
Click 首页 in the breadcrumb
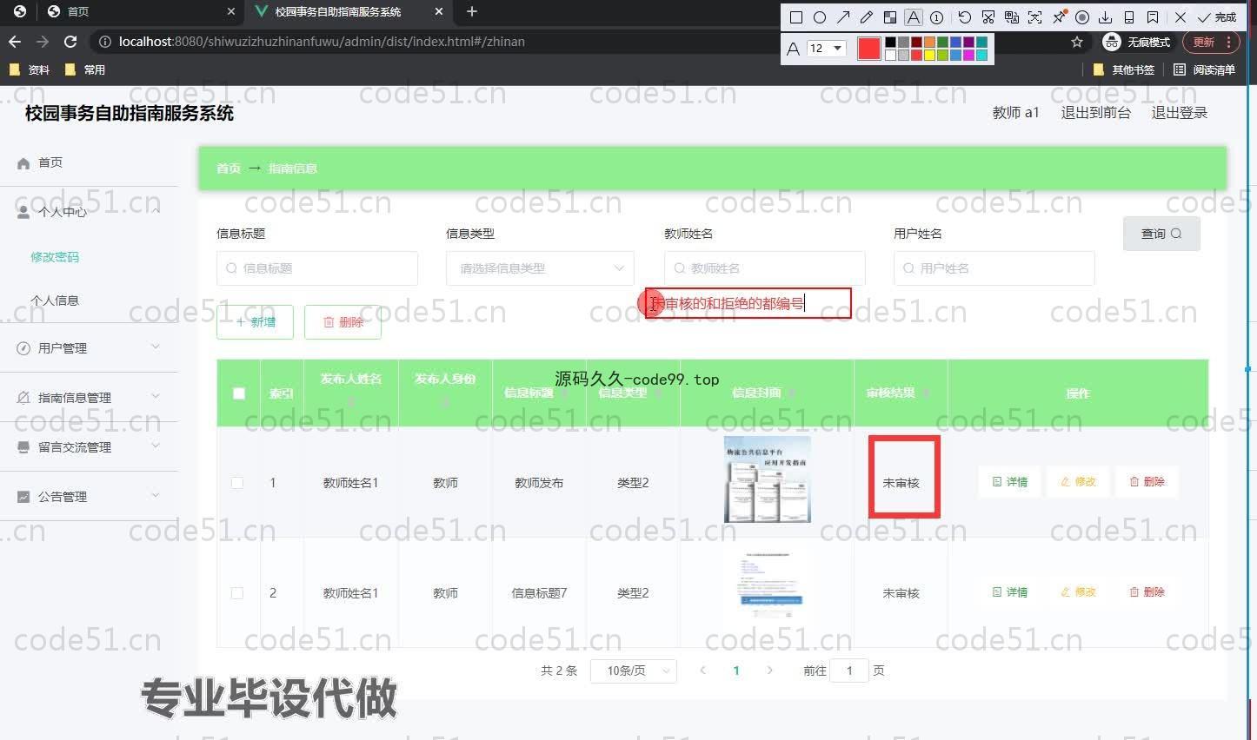coord(229,168)
